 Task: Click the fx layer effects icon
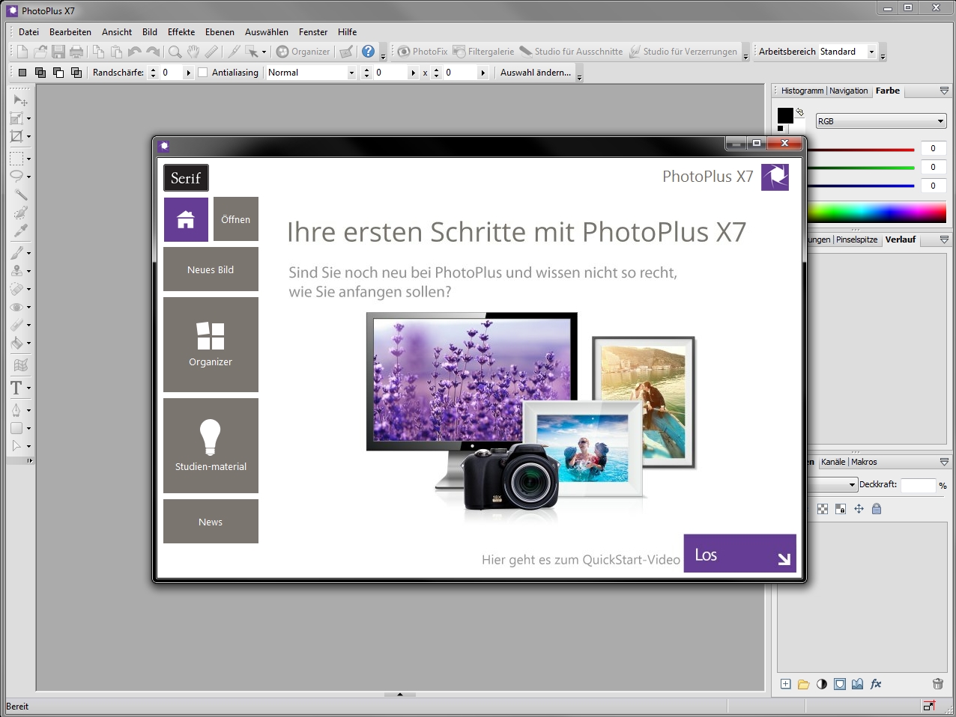pyautogui.click(x=876, y=683)
